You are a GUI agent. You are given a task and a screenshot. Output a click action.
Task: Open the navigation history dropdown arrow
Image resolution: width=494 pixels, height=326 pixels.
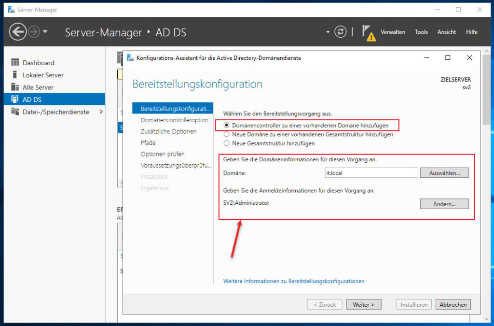coord(45,31)
